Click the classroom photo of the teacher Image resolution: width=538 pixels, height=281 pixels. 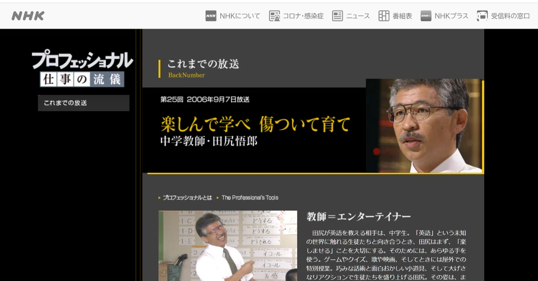tap(228, 246)
